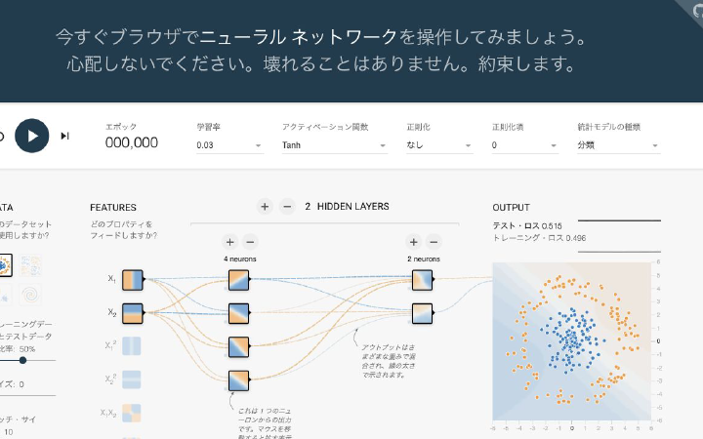The width and height of the screenshot is (703, 439).
Task: Enable the X₁² input feature
Action: pyautogui.click(x=132, y=346)
